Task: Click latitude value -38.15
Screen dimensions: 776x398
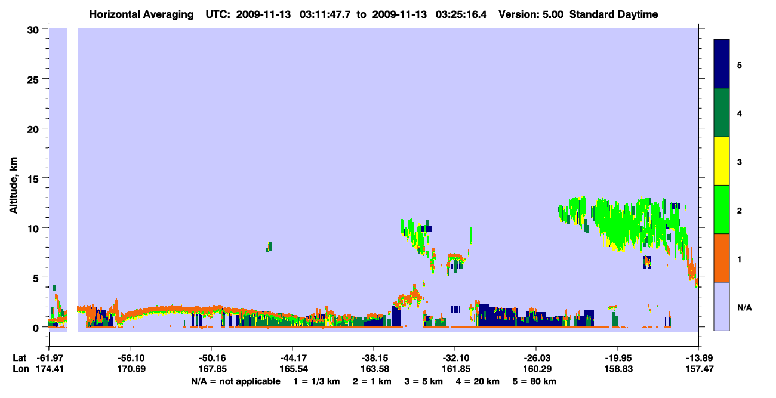Action: (x=373, y=358)
